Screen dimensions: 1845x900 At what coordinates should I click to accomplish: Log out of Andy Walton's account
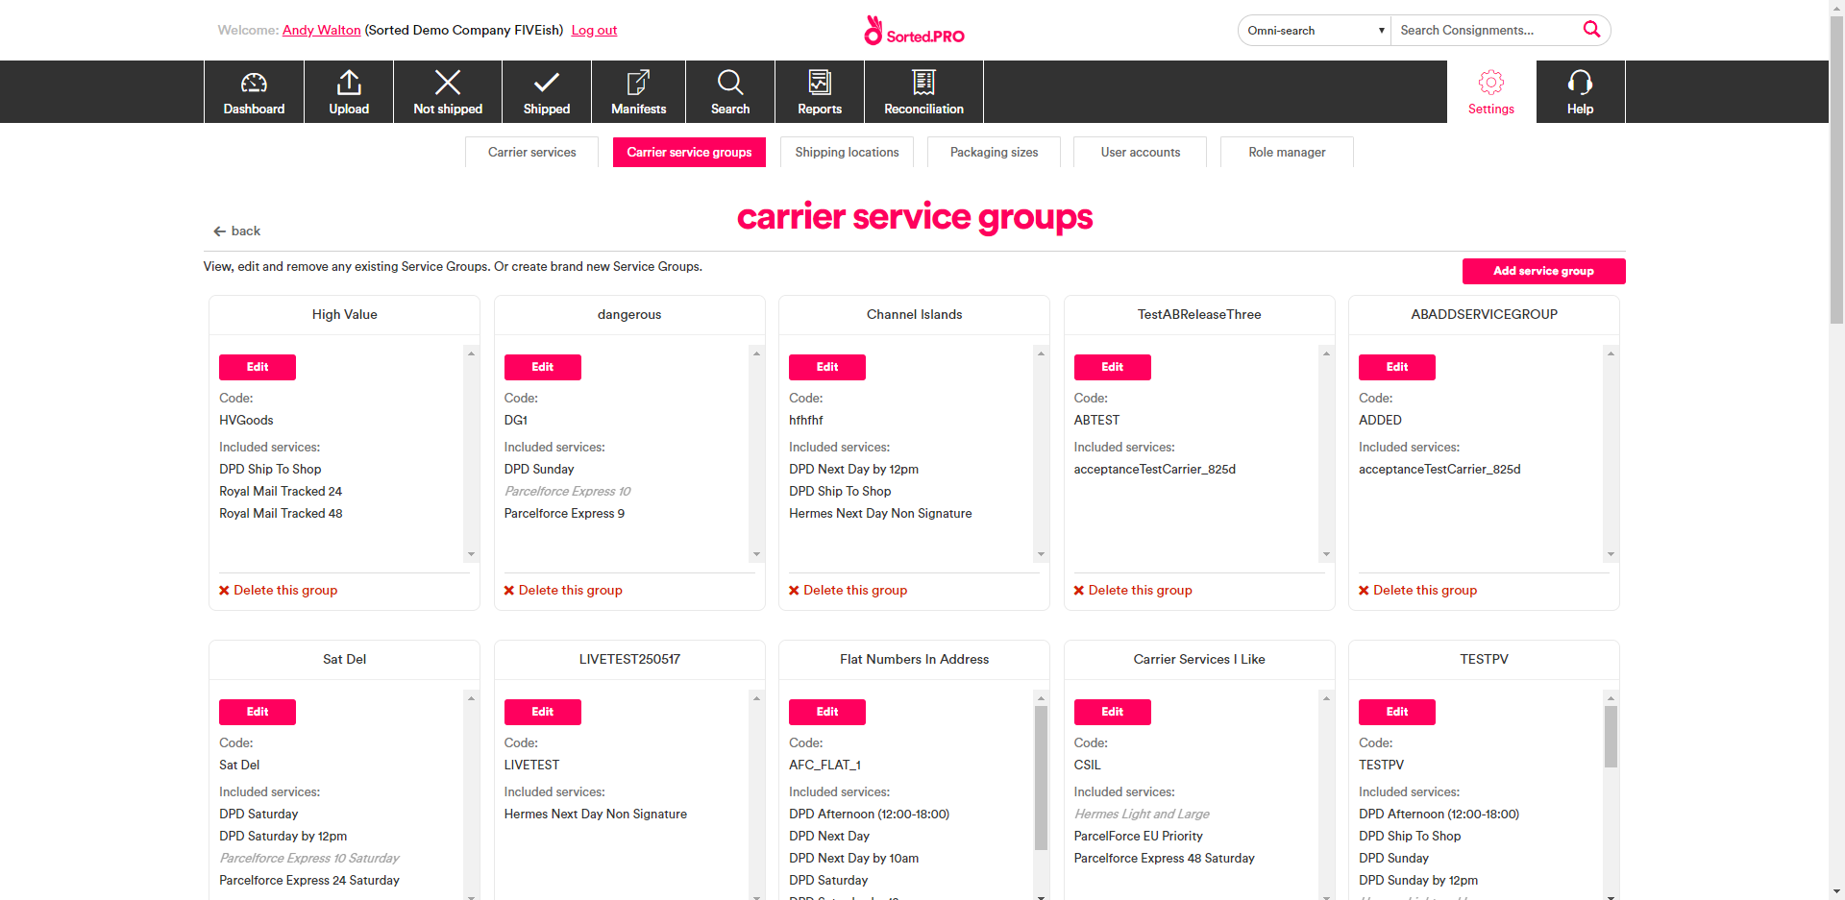(x=593, y=30)
